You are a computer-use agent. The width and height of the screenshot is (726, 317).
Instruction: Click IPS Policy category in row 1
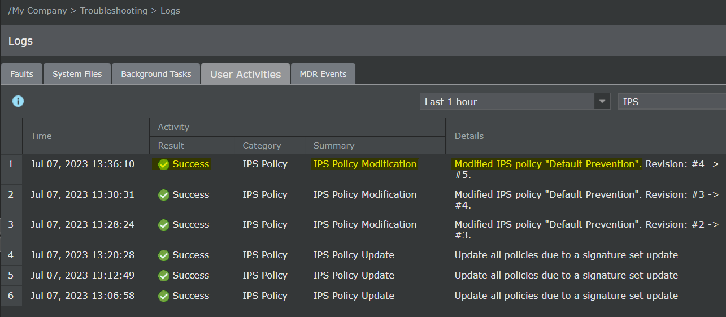[265, 164]
